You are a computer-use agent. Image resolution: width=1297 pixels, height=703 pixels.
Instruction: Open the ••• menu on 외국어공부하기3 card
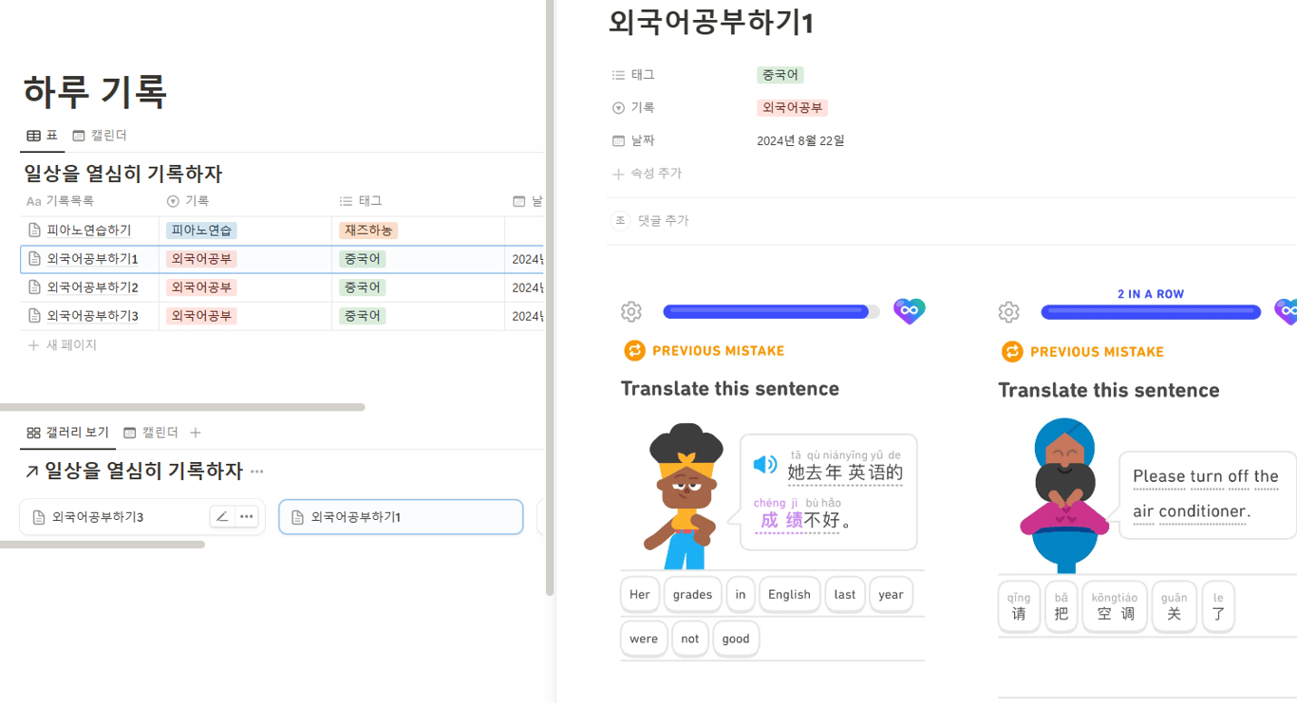[x=245, y=516]
